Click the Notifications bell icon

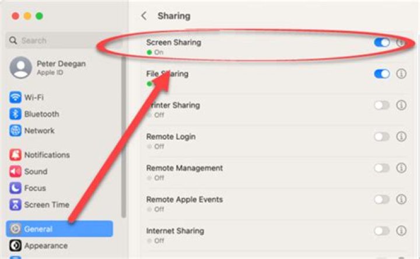[15, 155]
